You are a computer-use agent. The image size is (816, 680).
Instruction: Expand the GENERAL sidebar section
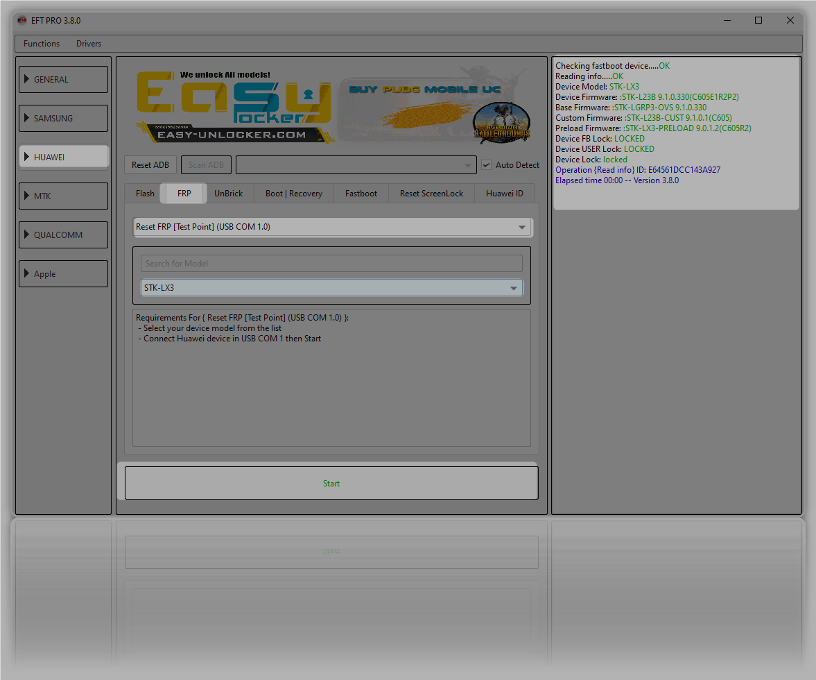click(x=64, y=80)
